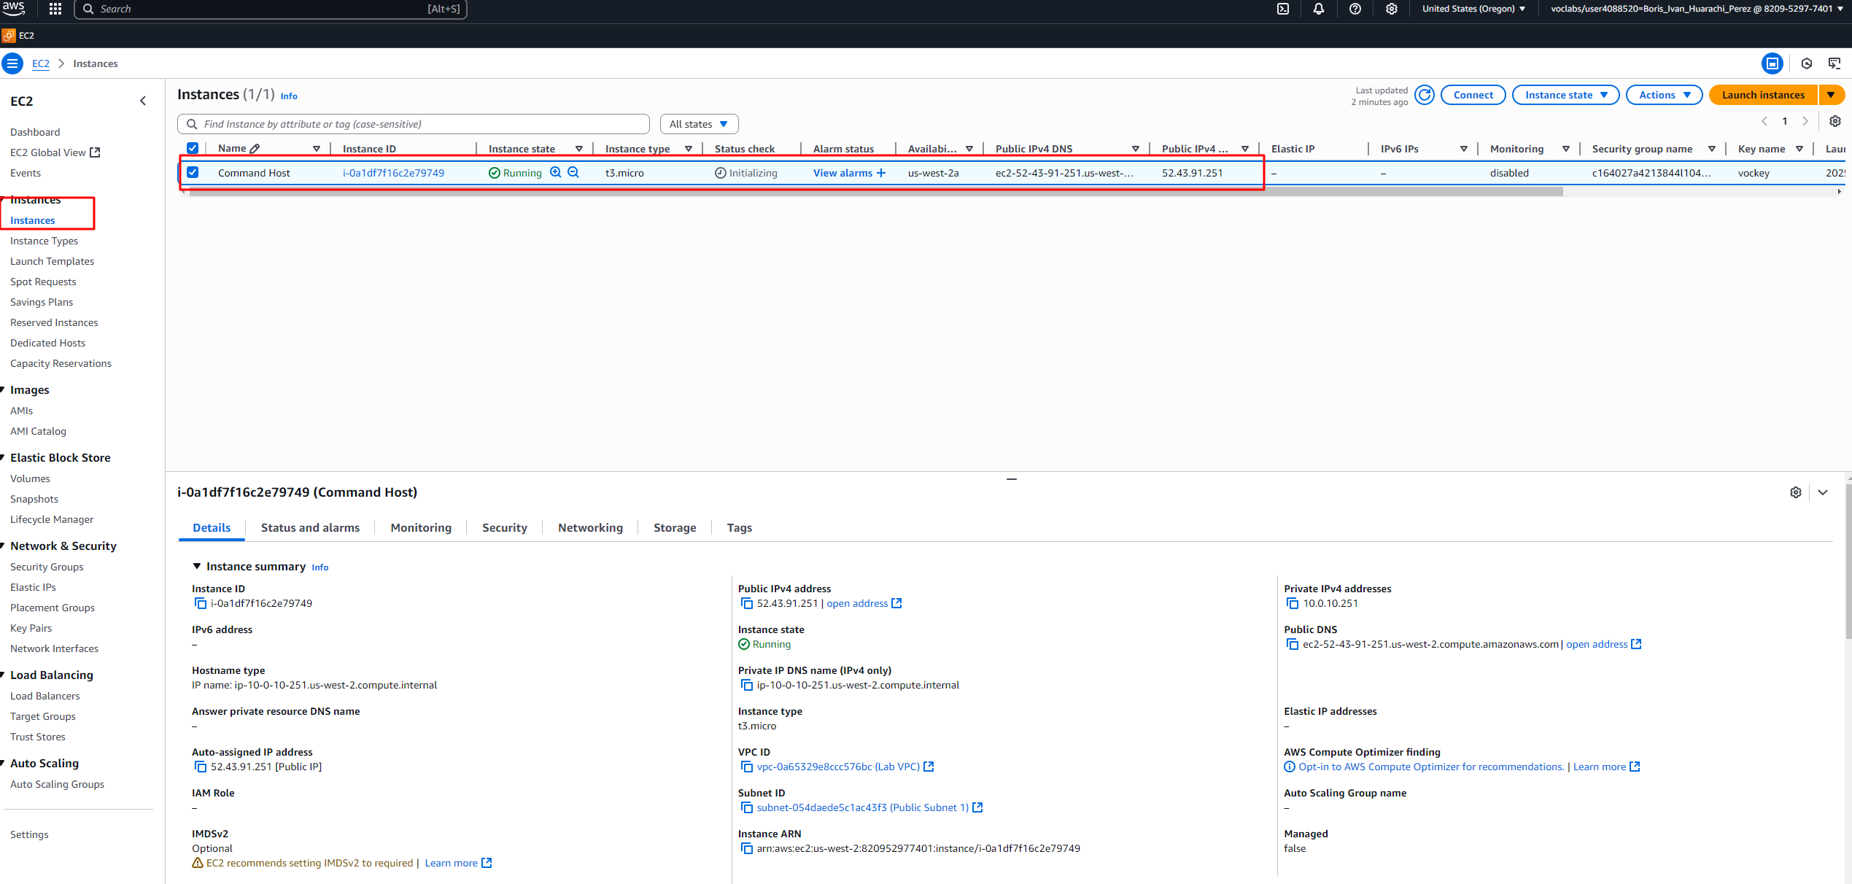The width and height of the screenshot is (1852, 884).
Task: Copy the Instance ARN
Action: click(746, 848)
